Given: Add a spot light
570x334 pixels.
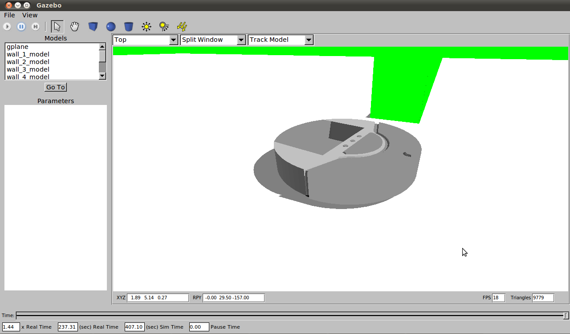Looking at the screenshot, I should [x=164, y=26].
